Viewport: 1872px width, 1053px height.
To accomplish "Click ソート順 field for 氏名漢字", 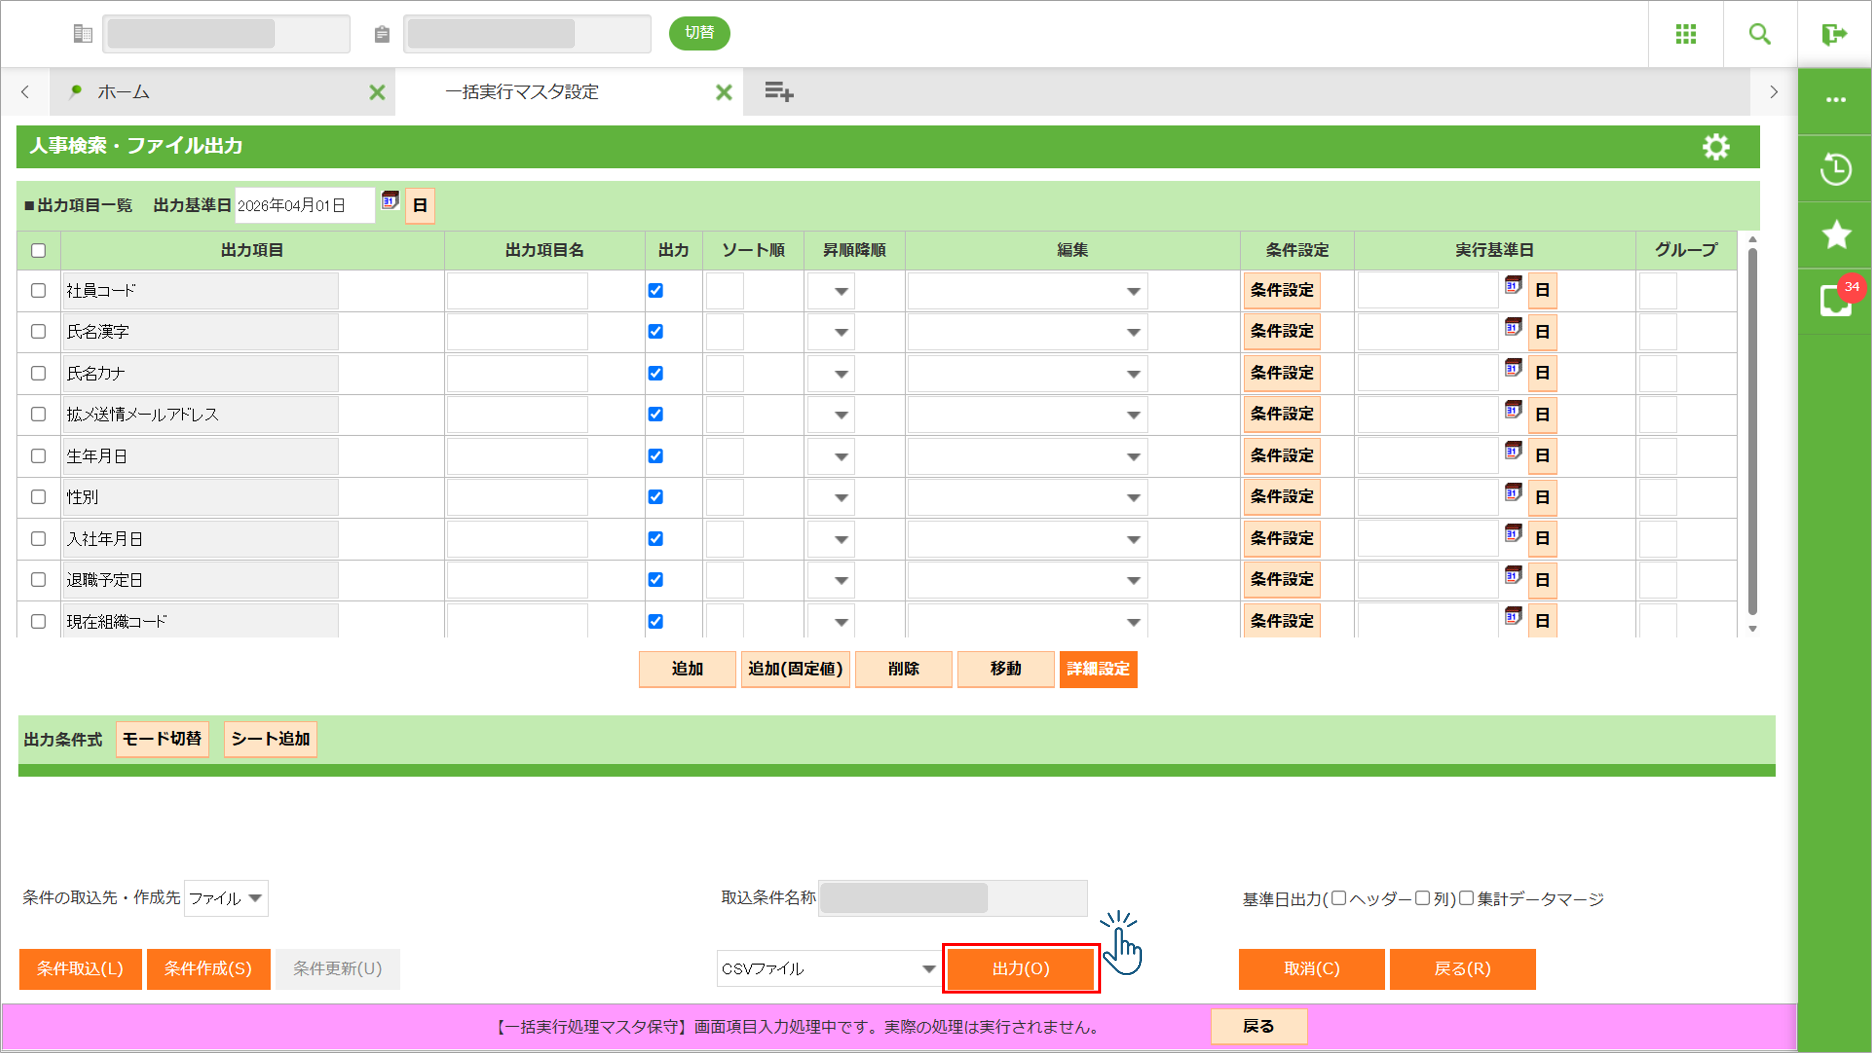I will (724, 333).
